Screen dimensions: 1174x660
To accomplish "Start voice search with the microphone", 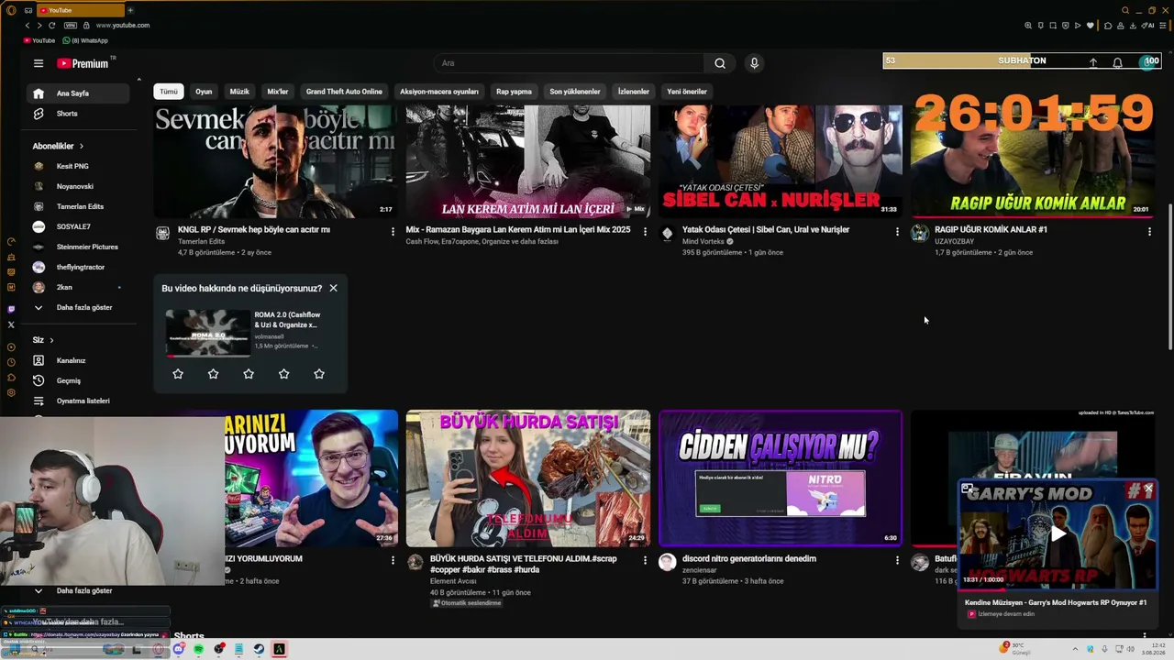I will click(x=754, y=63).
